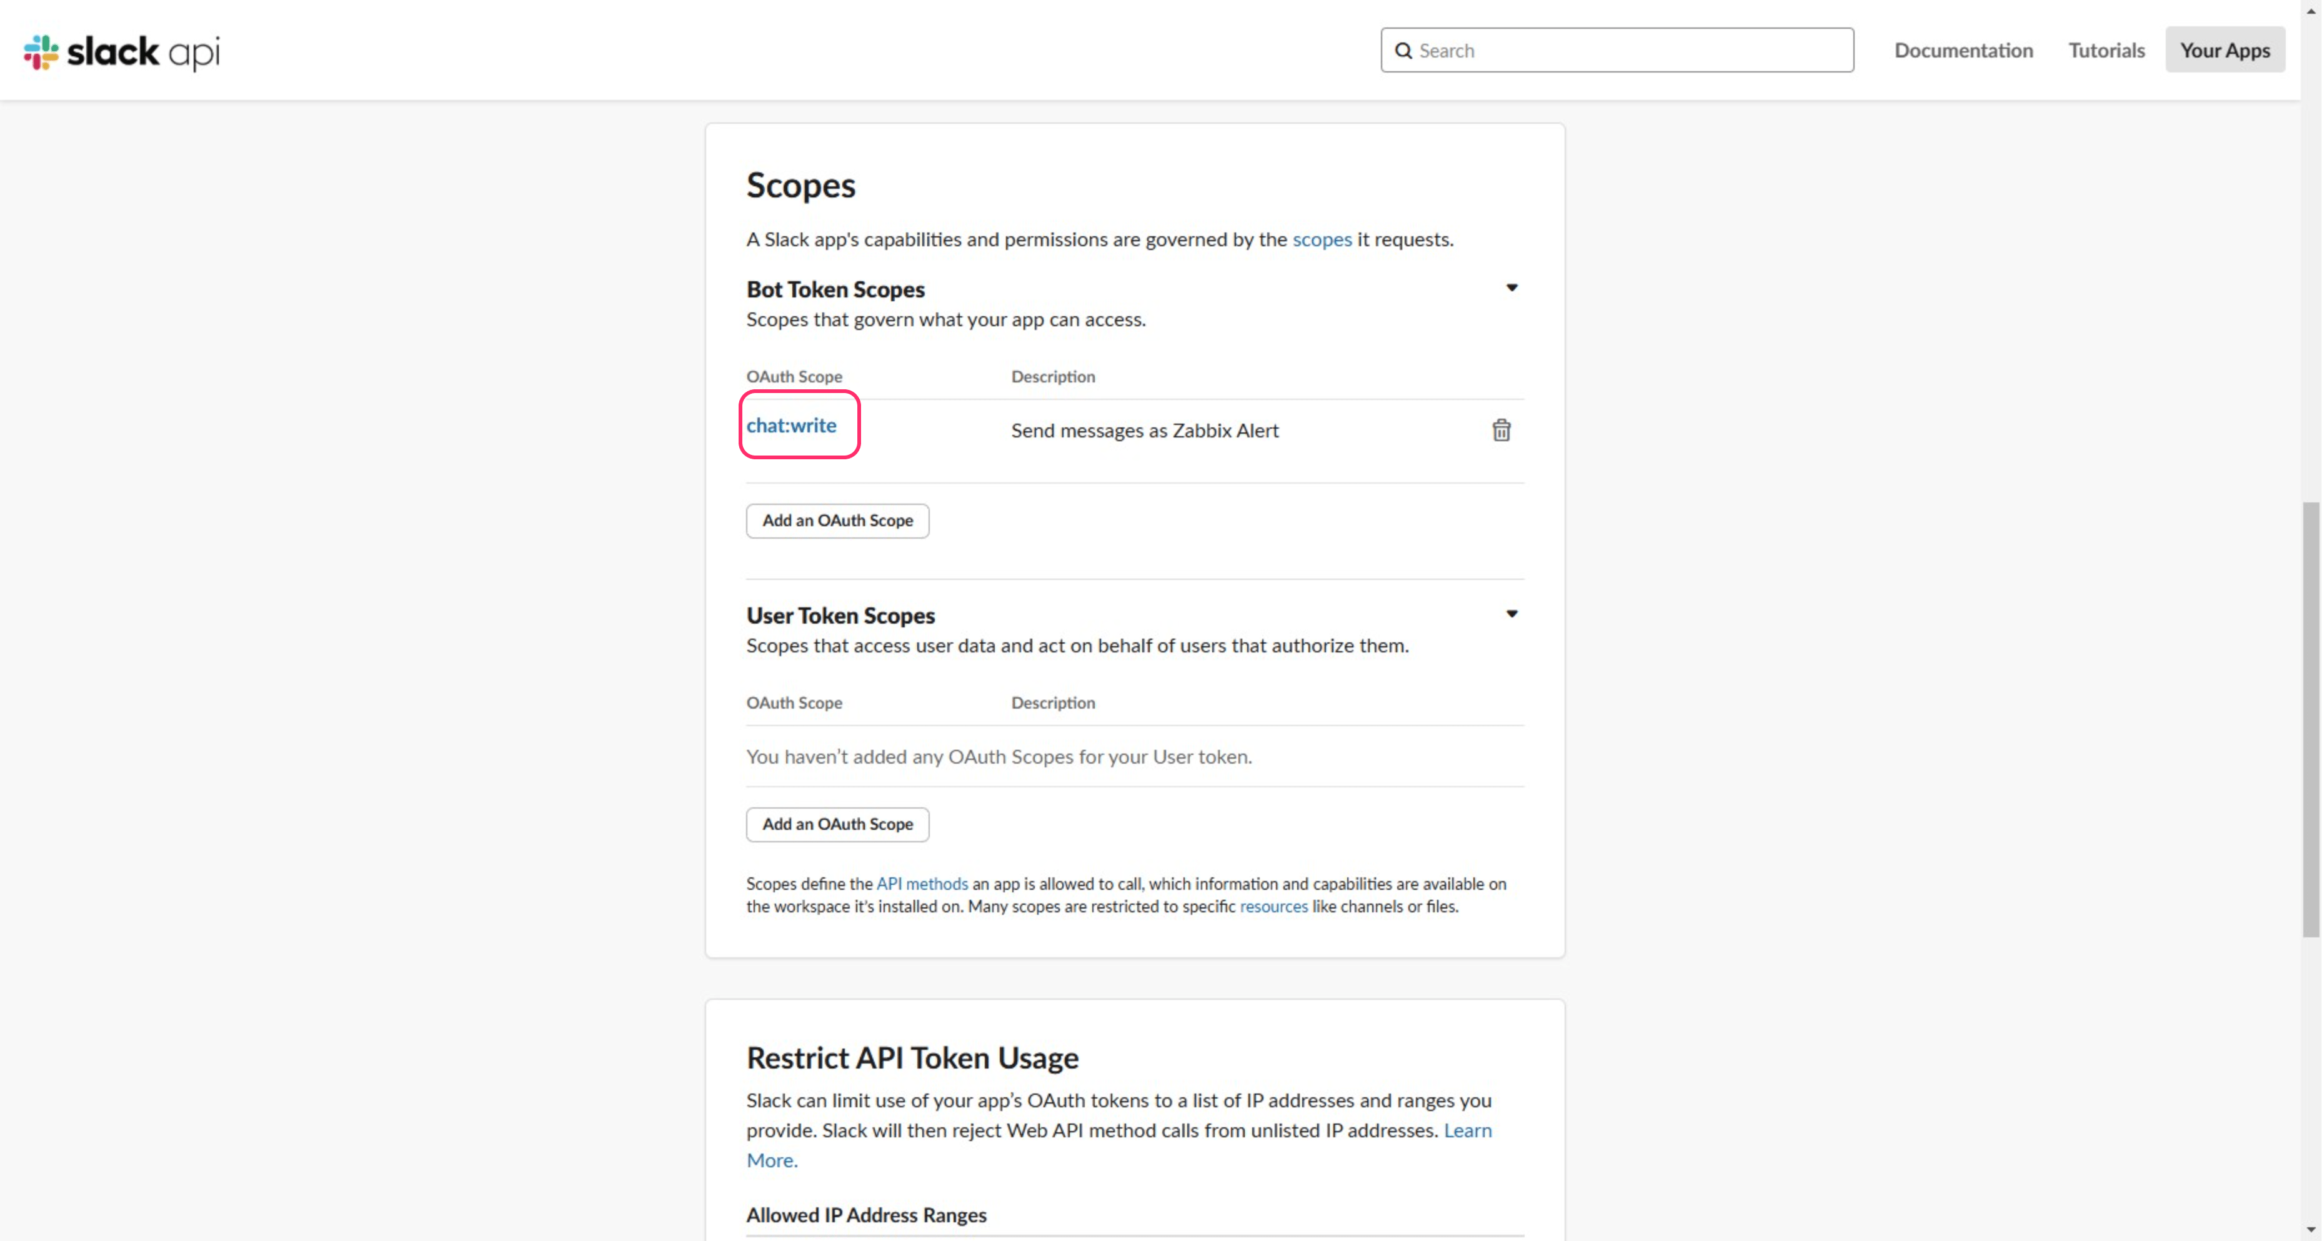The height and width of the screenshot is (1241, 2322).
Task: Open the Documentation menu item
Action: click(1962, 51)
